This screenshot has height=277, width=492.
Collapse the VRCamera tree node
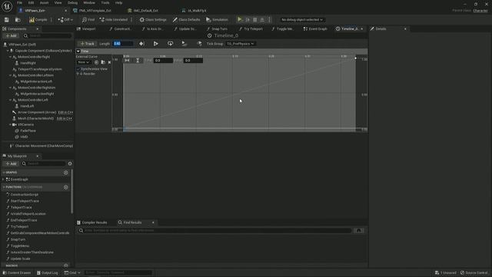point(10,125)
